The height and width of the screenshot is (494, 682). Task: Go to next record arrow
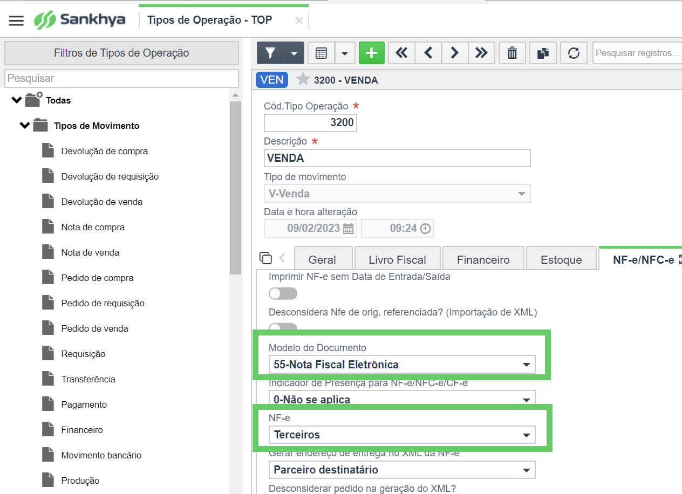pyautogui.click(x=454, y=53)
